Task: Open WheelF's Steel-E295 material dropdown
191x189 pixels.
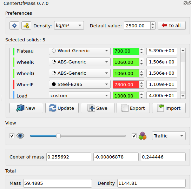Action: point(80,85)
